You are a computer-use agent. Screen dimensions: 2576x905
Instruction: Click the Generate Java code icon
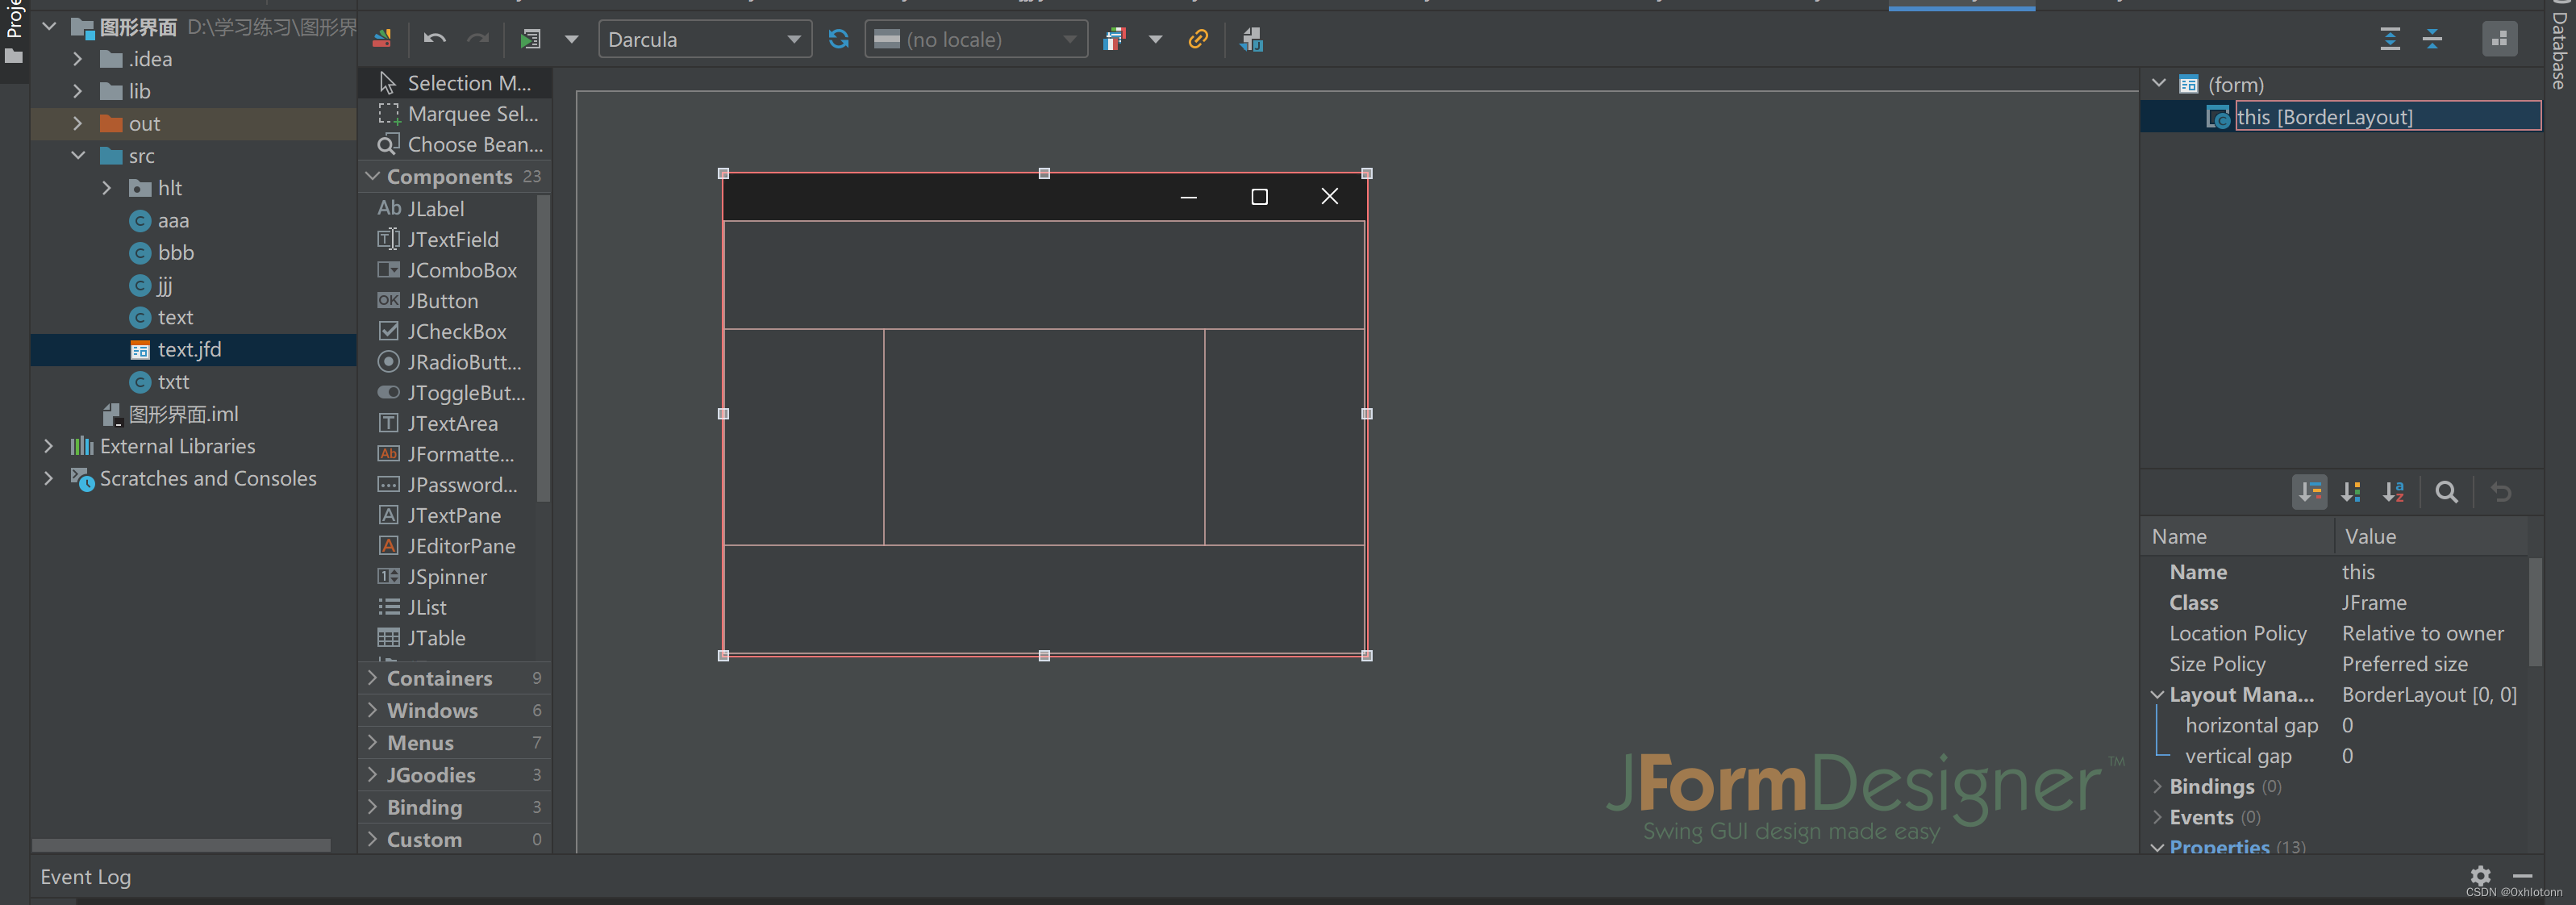(1251, 39)
